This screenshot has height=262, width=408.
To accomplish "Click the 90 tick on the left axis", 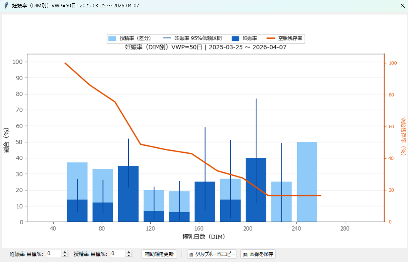I will [19, 78].
